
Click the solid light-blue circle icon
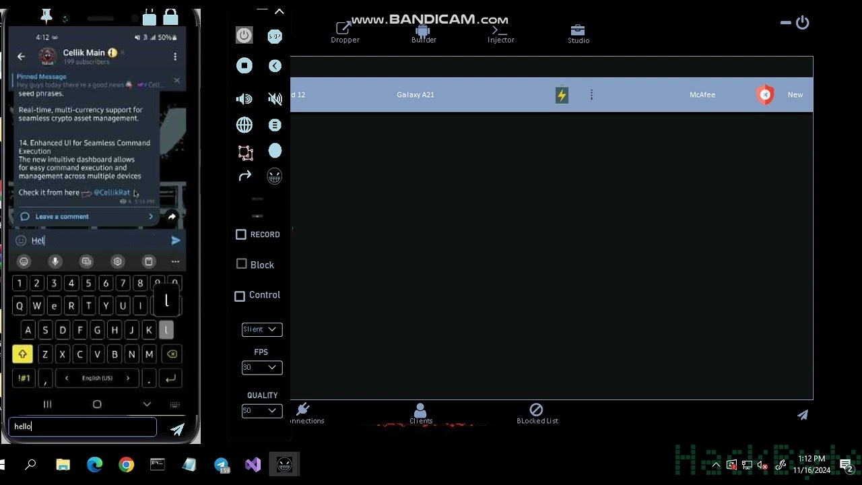point(275,151)
